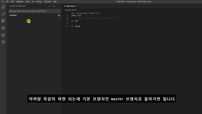Click the VS Code logo icon

[x=2, y=1]
